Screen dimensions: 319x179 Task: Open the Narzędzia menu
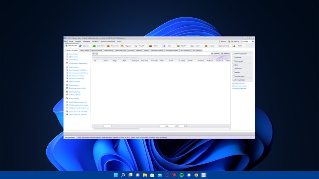[x=95, y=41]
